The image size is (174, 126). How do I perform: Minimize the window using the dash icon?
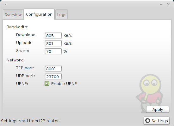(161, 4)
